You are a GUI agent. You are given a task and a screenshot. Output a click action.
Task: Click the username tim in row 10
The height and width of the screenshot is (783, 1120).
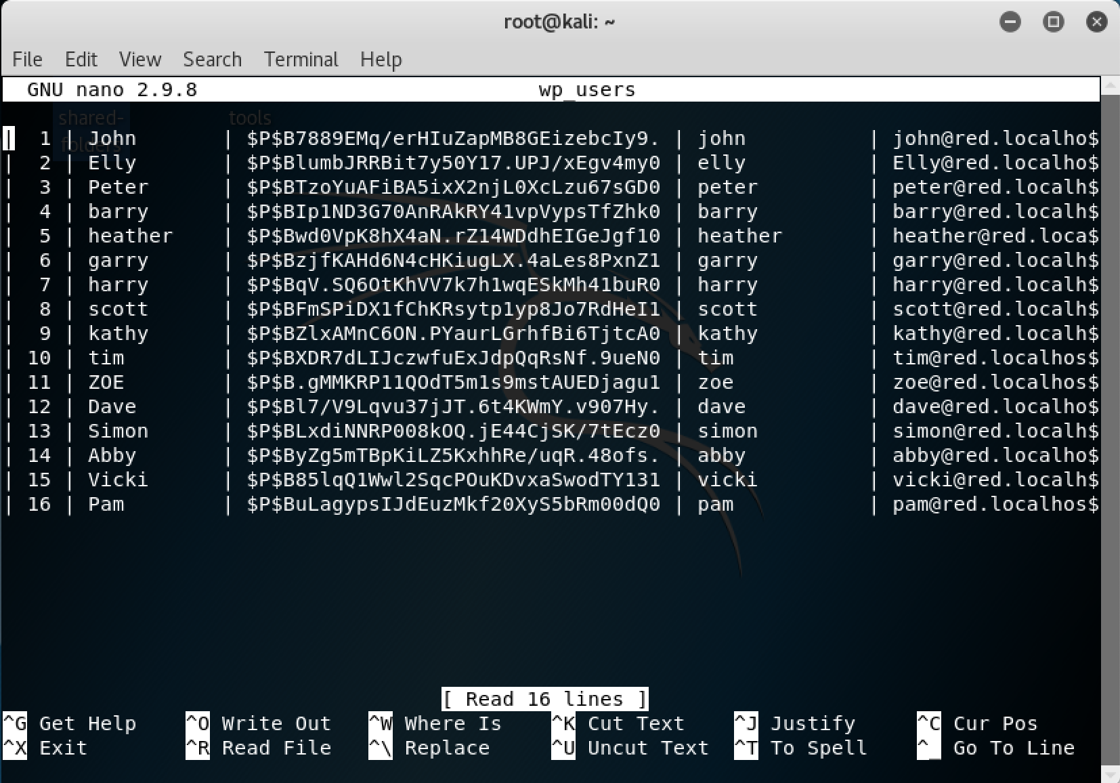(106, 358)
